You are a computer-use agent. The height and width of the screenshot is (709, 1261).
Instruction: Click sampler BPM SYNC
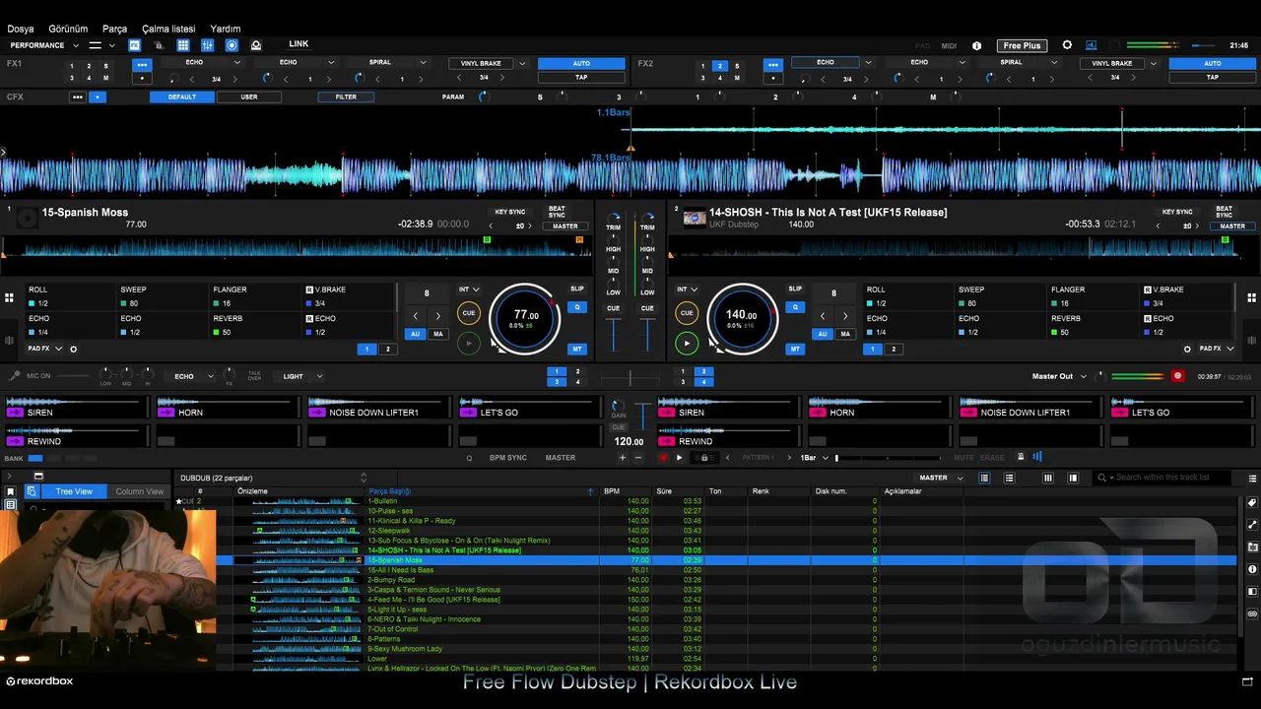coord(508,458)
